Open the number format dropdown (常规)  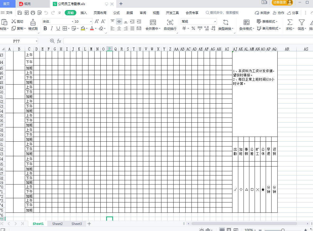pyautogui.click(x=215, y=22)
